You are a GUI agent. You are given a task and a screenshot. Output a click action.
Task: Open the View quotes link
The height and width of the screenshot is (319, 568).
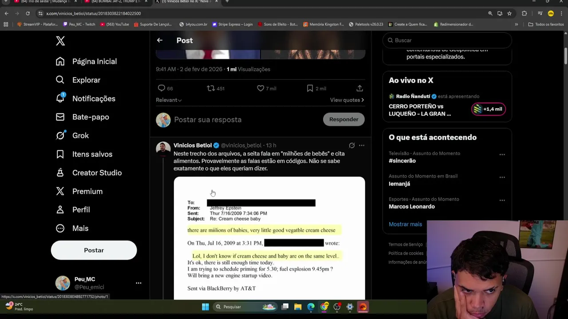[347, 100]
